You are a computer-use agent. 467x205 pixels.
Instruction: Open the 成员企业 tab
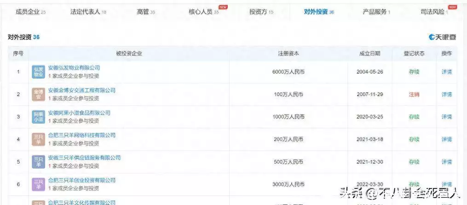pos(31,12)
